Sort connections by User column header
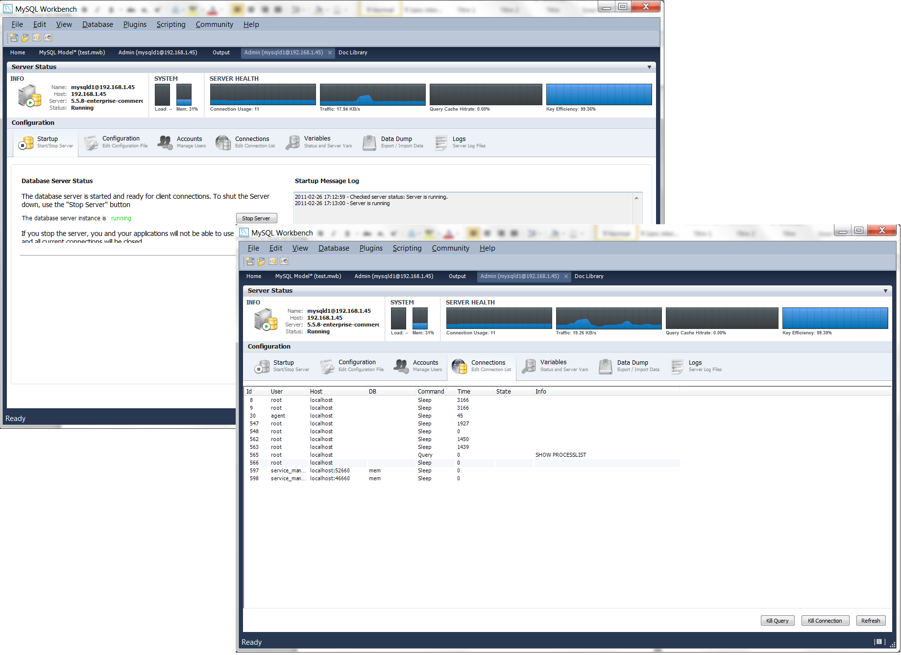This screenshot has width=901, height=655. click(x=288, y=392)
